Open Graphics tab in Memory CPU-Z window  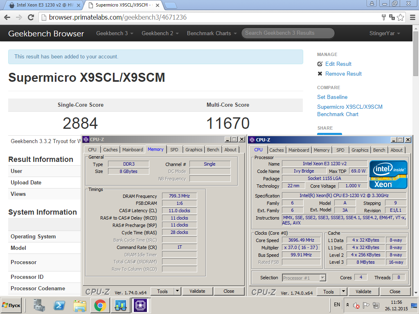click(x=194, y=150)
